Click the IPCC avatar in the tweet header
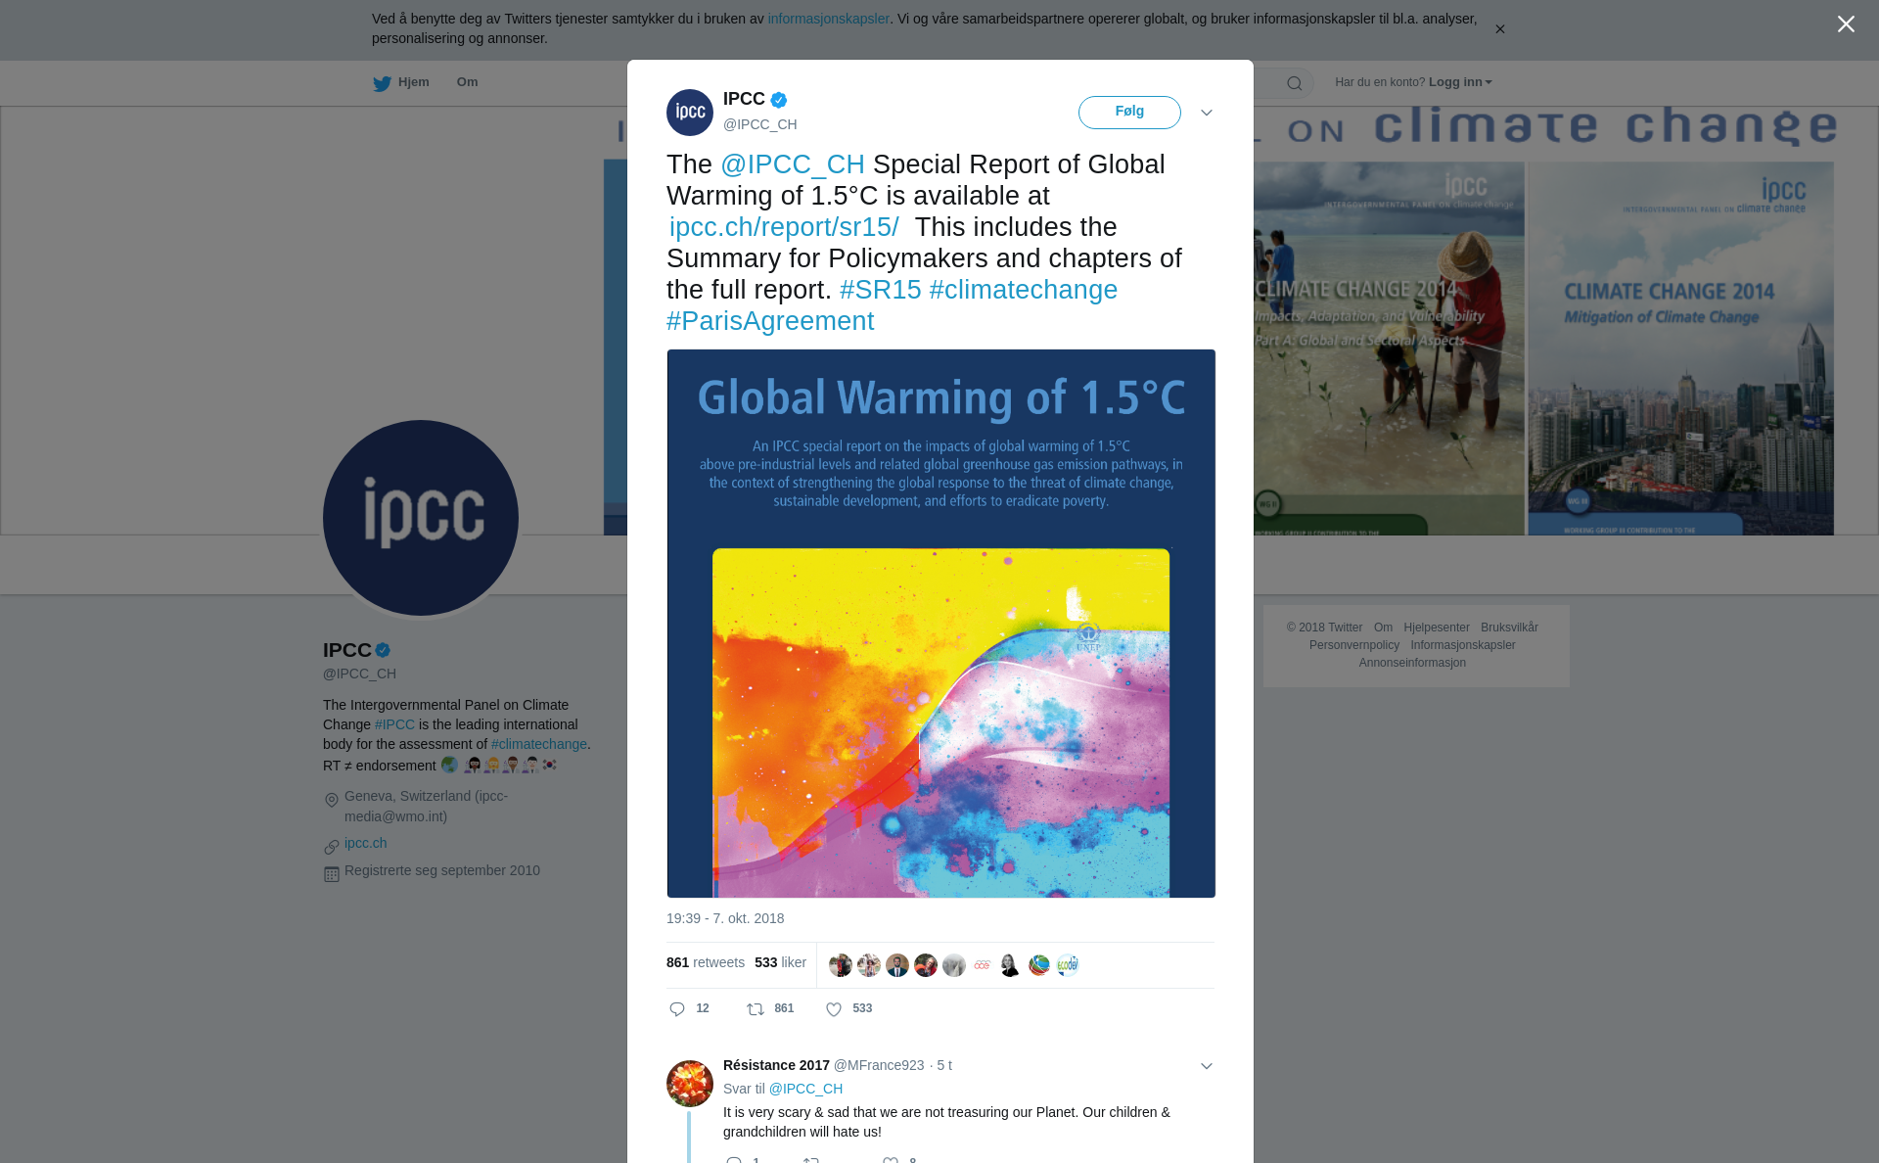1879x1163 pixels. click(690, 113)
